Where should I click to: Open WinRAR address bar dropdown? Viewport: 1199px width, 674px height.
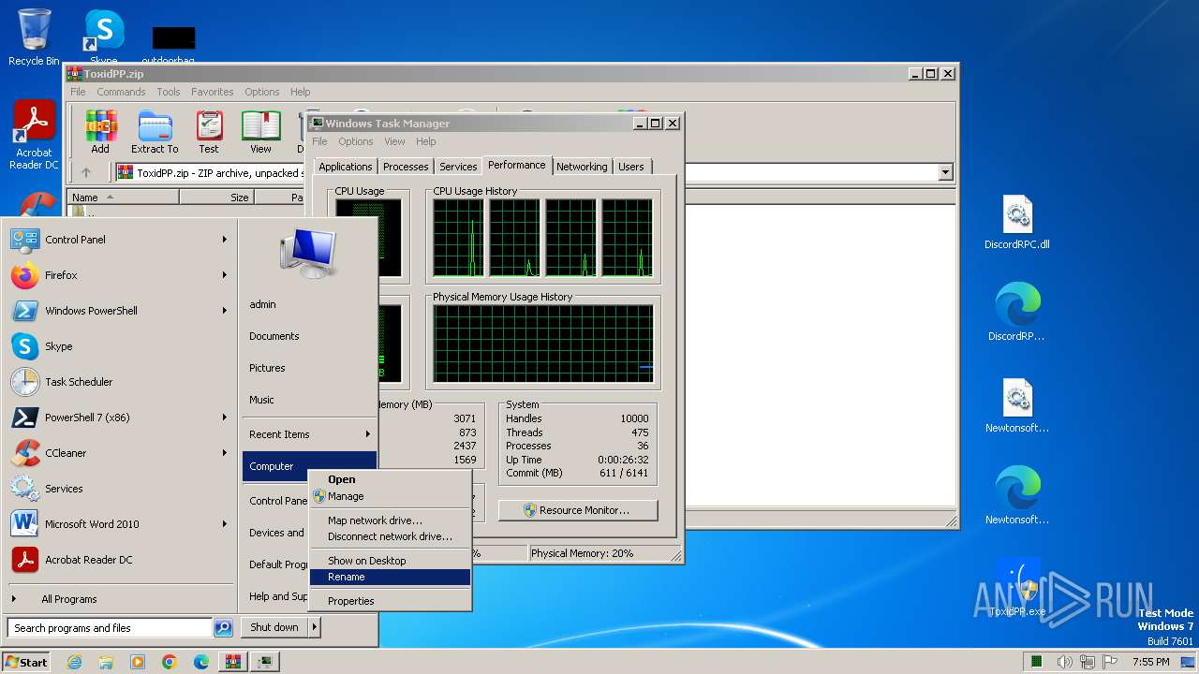pos(945,172)
